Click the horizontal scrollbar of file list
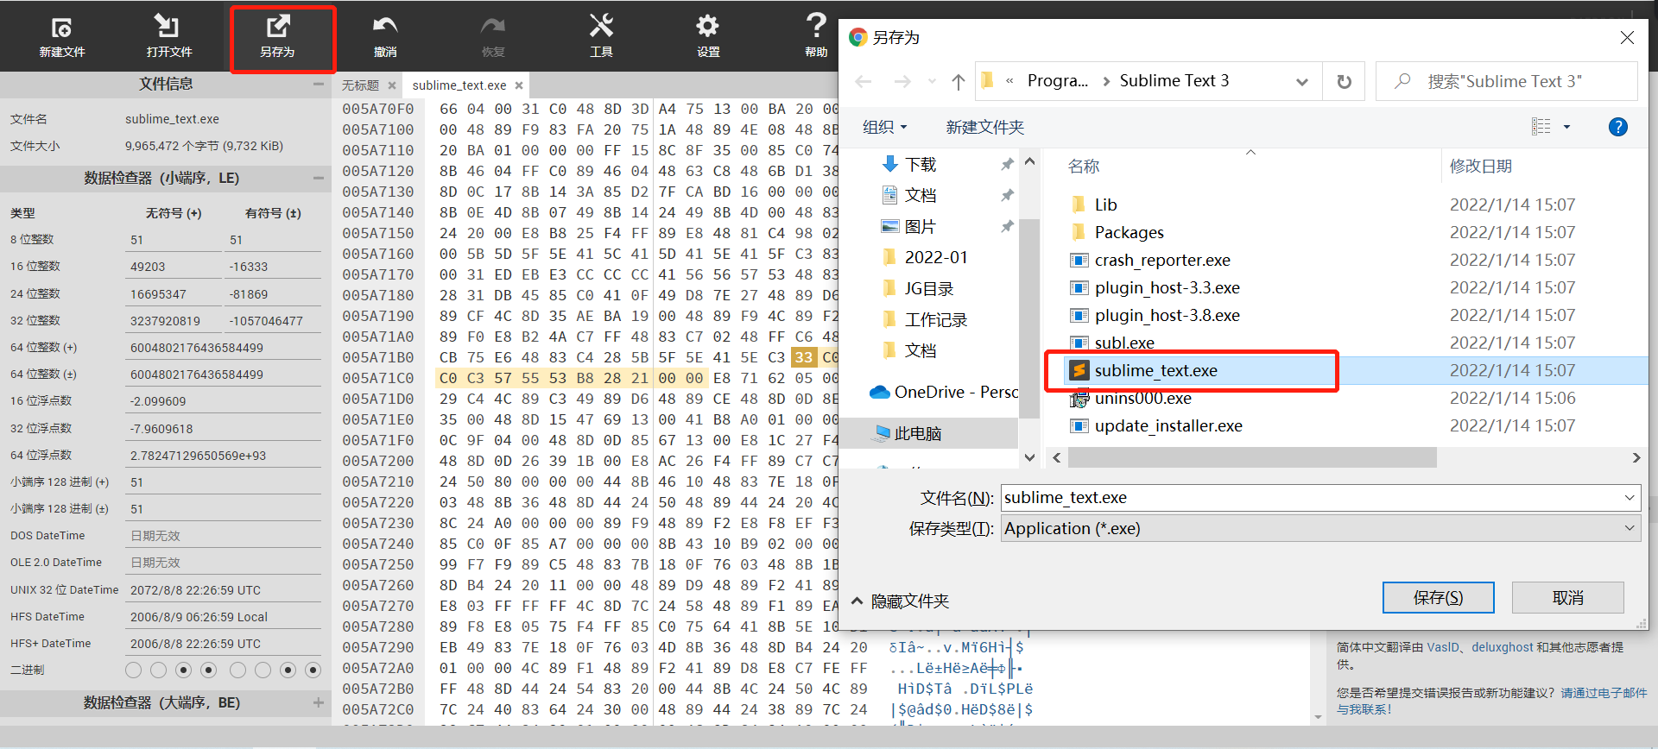This screenshot has width=1658, height=749. pos(1252,457)
